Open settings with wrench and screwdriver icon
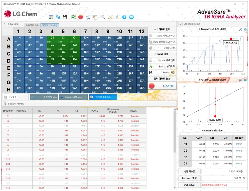This screenshot has width=249, height=191. point(110,17)
